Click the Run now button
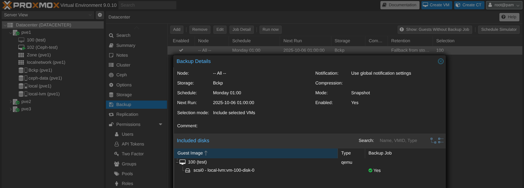 pyautogui.click(x=270, y=29)
